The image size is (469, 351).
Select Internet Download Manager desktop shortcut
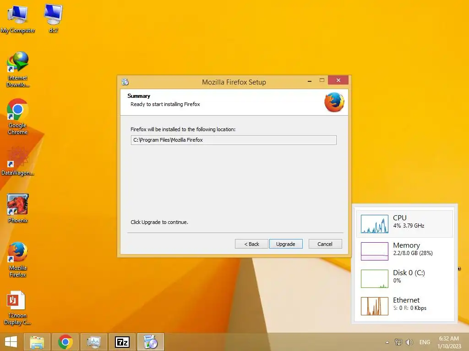click(x=18, y=69)
